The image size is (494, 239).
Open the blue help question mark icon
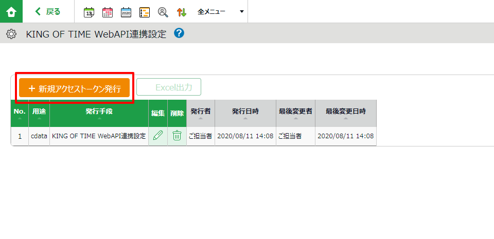coord(179,33)
